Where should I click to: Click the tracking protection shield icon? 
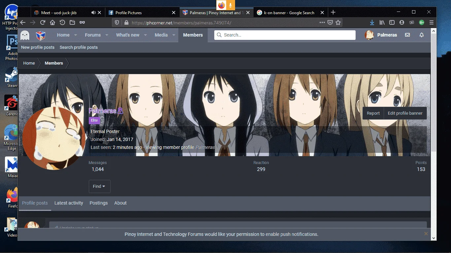(x=117, y=23)
